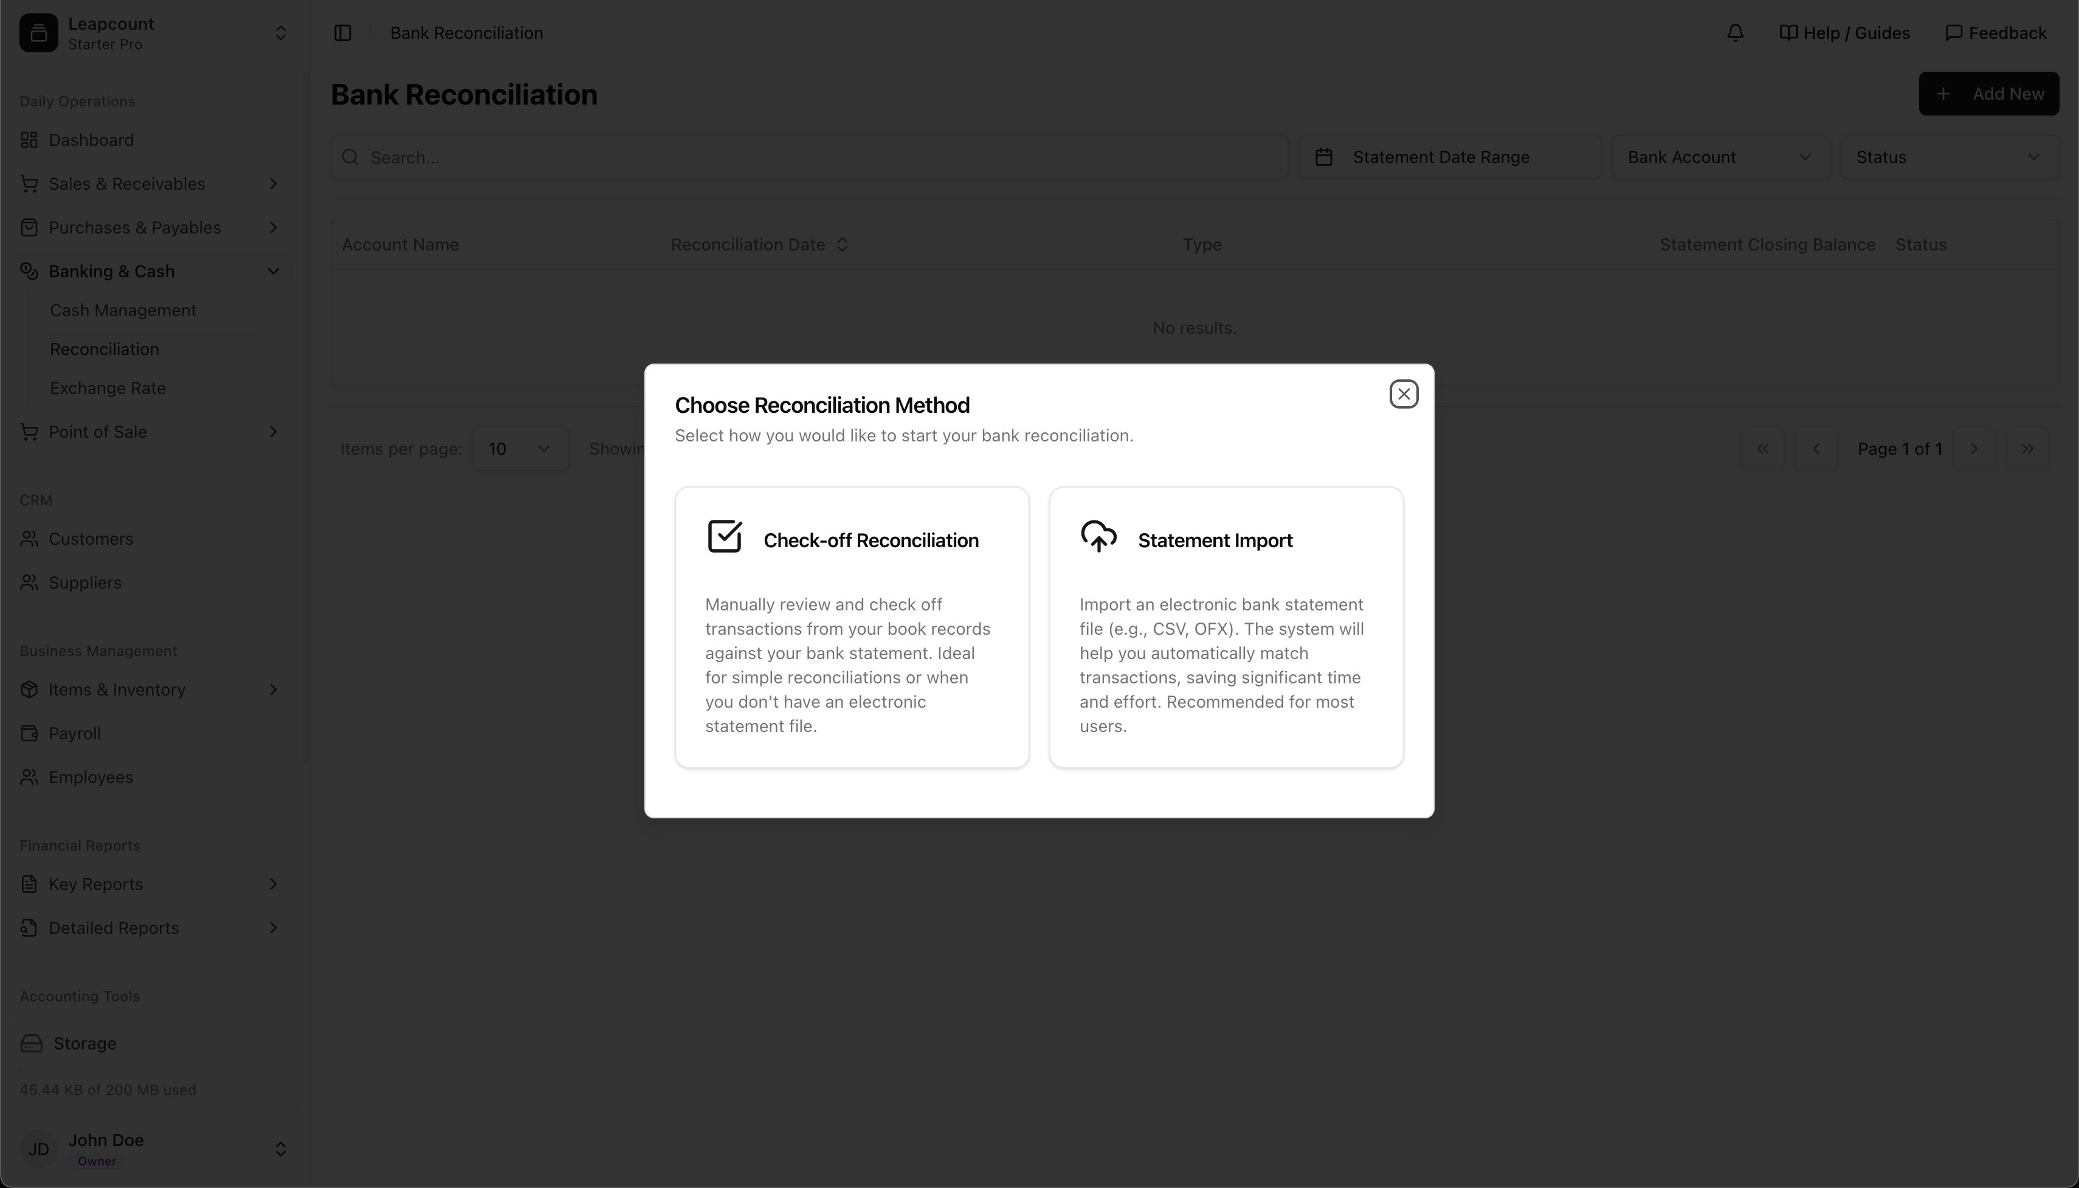
Task: Select Check-off Reconciliation method card
Action: 852,627
